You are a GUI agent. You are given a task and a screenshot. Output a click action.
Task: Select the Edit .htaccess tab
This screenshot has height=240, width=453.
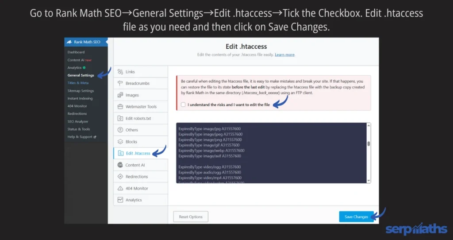141,153
